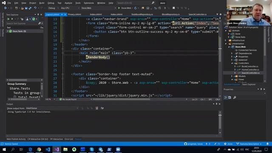Expand the Dependencies node in Solution Explorer

(232, 54)
